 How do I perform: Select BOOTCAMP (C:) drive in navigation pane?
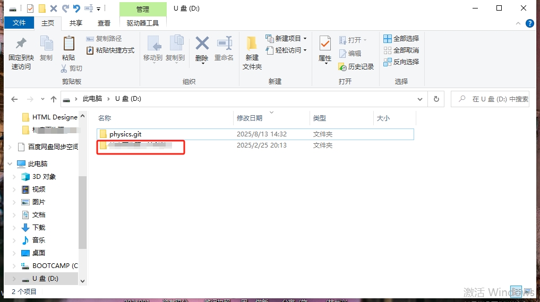[x=49, y=266]
